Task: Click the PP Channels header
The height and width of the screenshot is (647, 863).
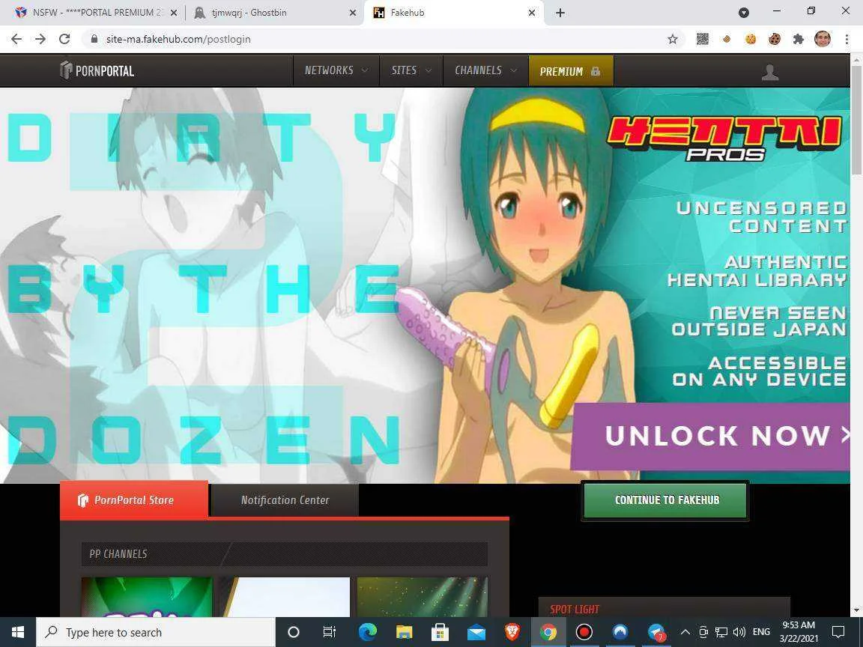Action: pyautogui.click(x=285, y=554)
